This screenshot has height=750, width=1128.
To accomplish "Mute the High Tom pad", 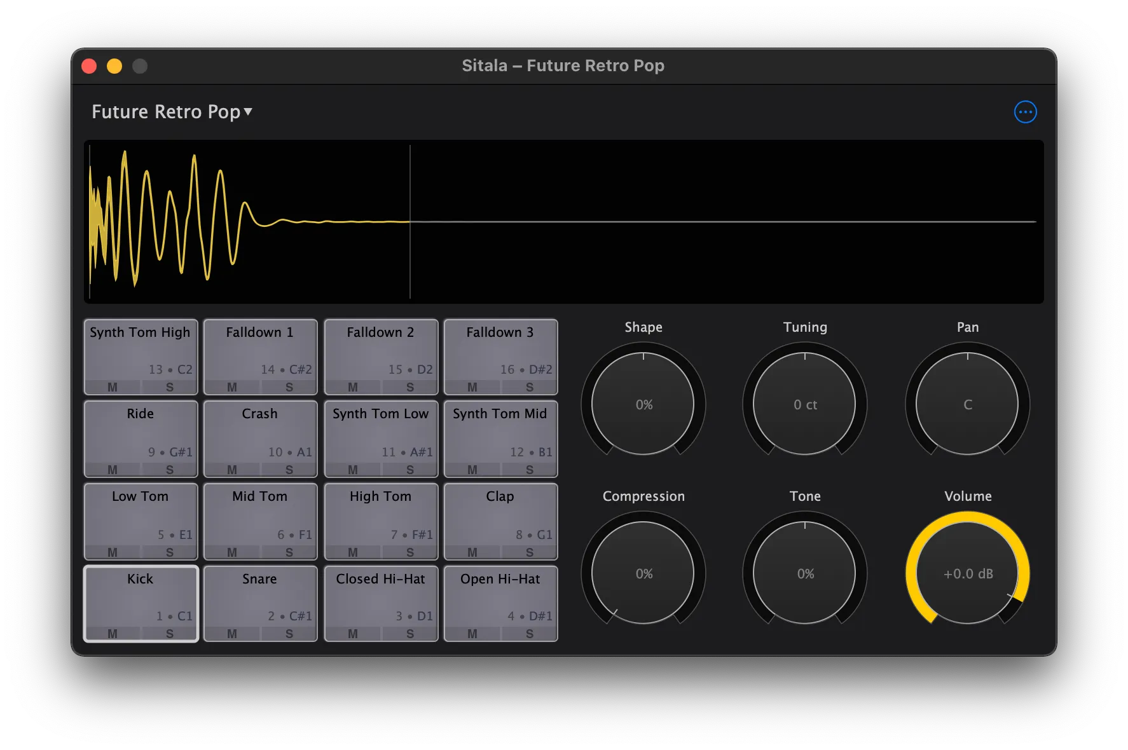I will pyautogui.click(x=353, y=552).
